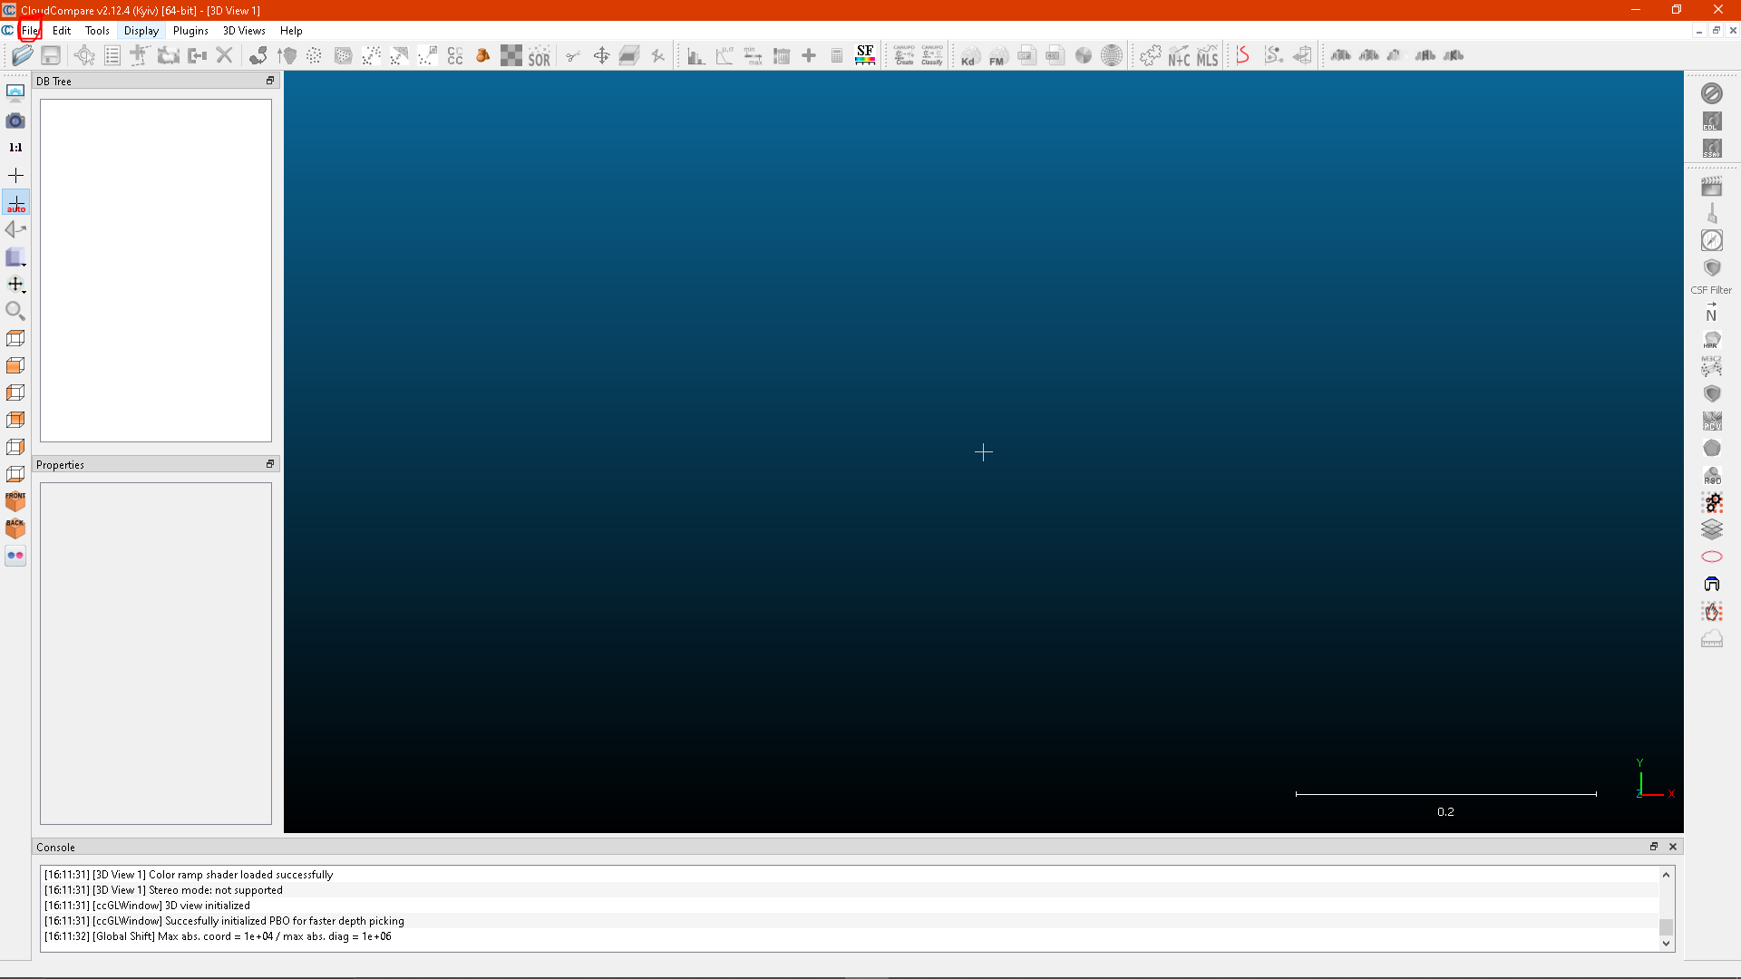Click the camera snapshot icon

pos(15,121)
